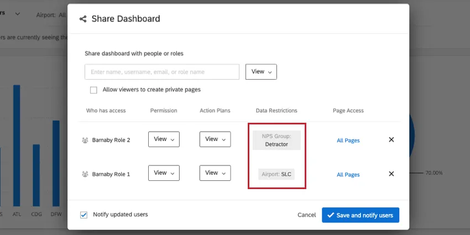Open Action Plans dropdown for Barnaby Role 1
The height and width of the screenshot is (235, 470).
215,173
